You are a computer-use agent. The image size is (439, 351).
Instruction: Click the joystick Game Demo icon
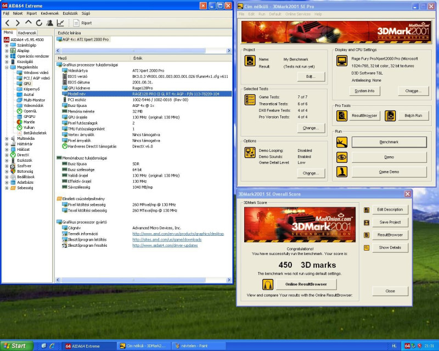click(342, 172)
